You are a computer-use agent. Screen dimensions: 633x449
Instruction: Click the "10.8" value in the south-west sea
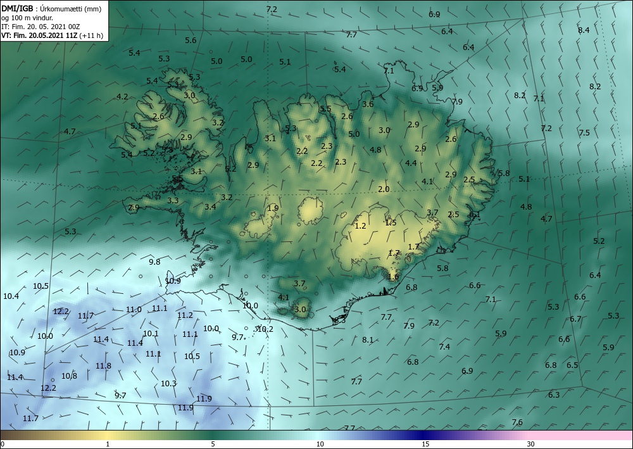(69, 376)
